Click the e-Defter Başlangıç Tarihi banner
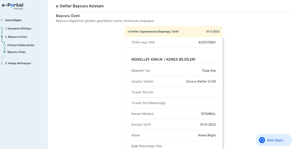The image size is (292, 149). pyautogui.click(x=173, y=31)
